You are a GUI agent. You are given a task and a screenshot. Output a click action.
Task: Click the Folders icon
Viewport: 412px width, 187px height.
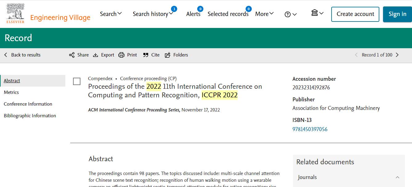tap(168, 55)
